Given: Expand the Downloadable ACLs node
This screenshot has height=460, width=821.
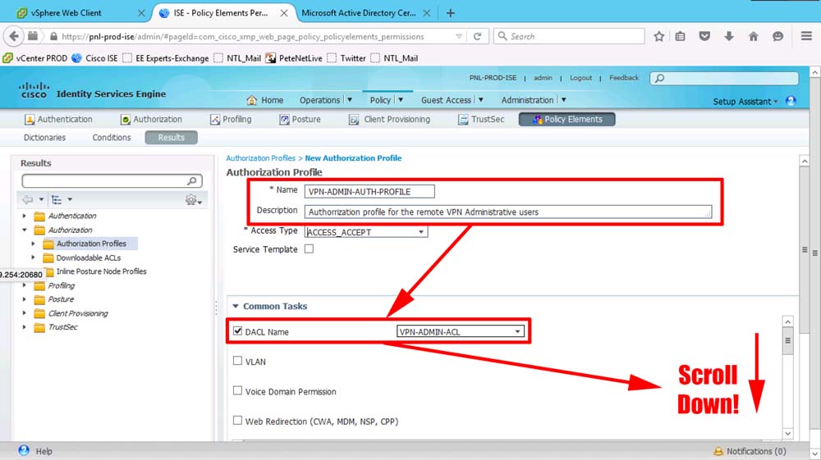Looking at the screenshot, I should pos(33,257).
